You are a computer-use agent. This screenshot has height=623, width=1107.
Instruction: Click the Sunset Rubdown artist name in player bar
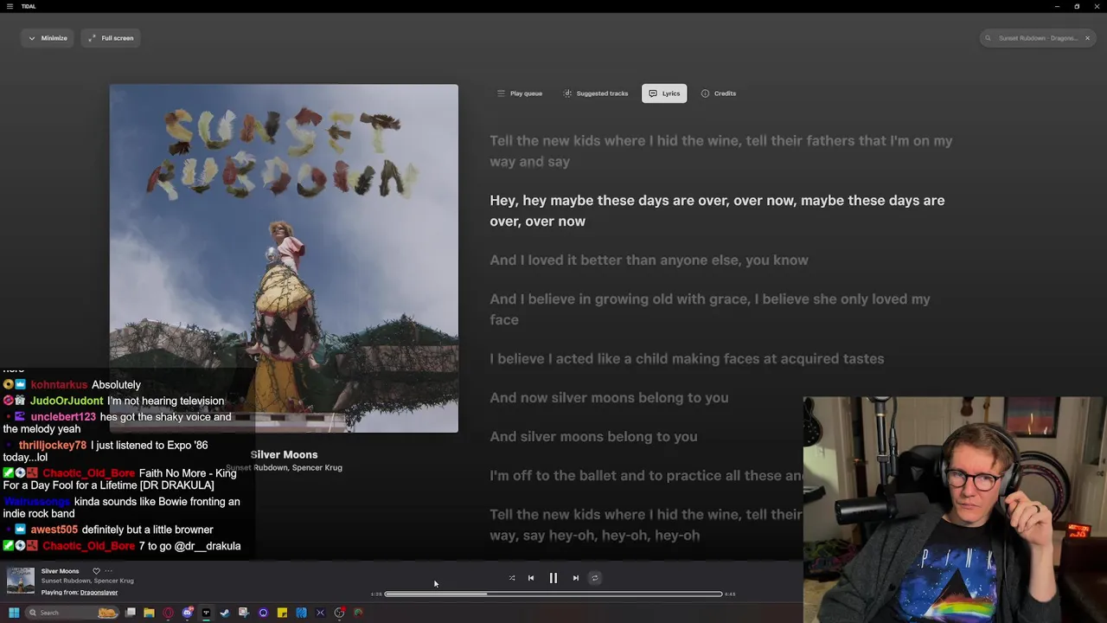pos(65,581)
